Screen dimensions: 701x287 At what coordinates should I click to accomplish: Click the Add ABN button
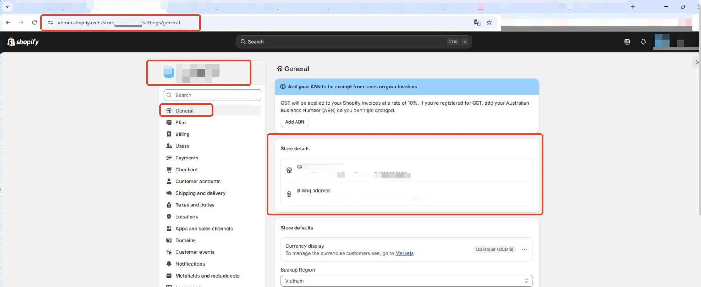pos(294,122)
